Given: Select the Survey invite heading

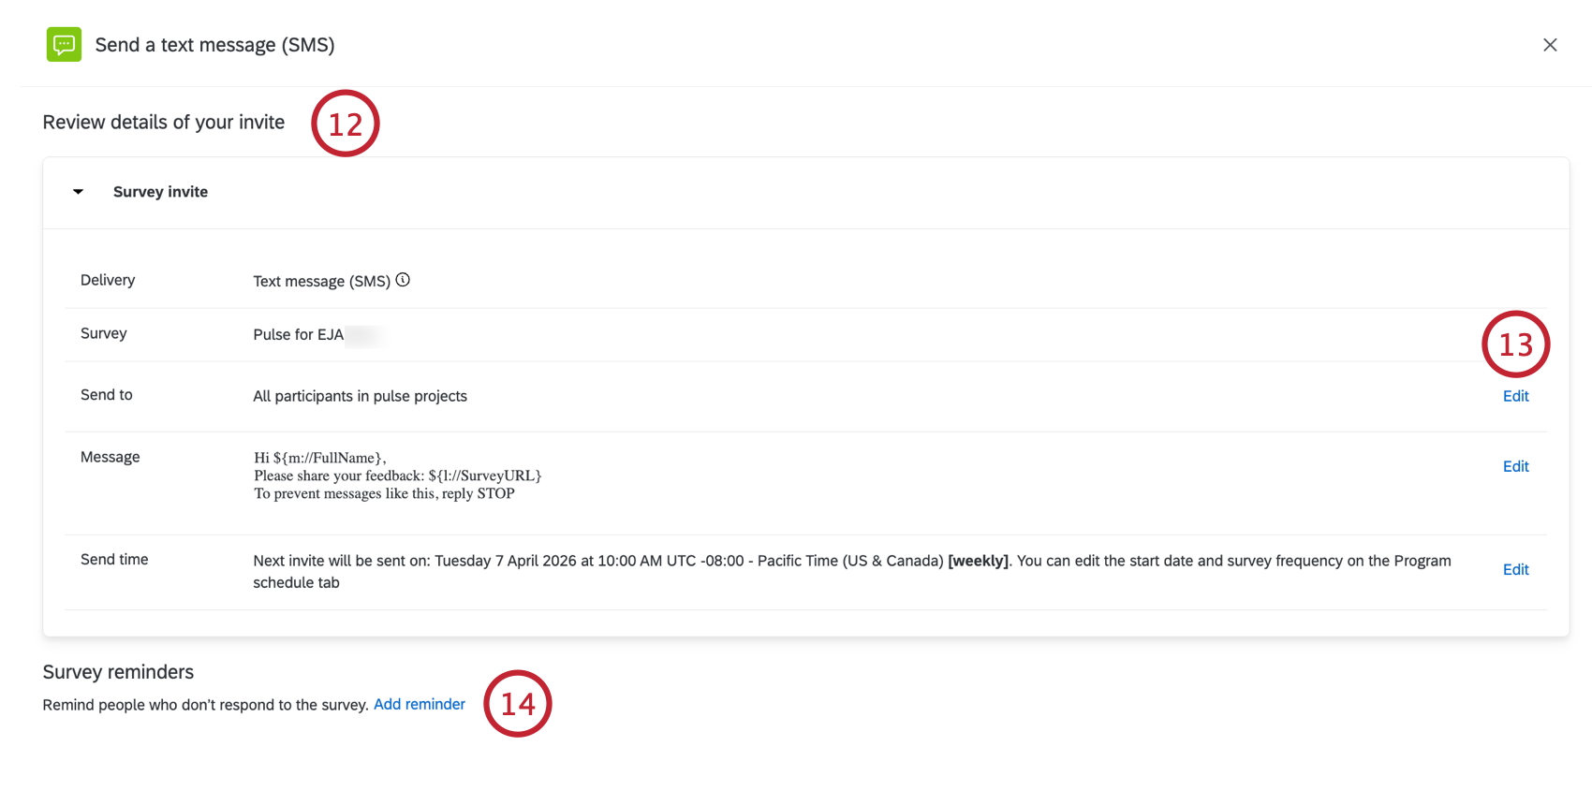Looking at the screenshot, I should [160, 192].
